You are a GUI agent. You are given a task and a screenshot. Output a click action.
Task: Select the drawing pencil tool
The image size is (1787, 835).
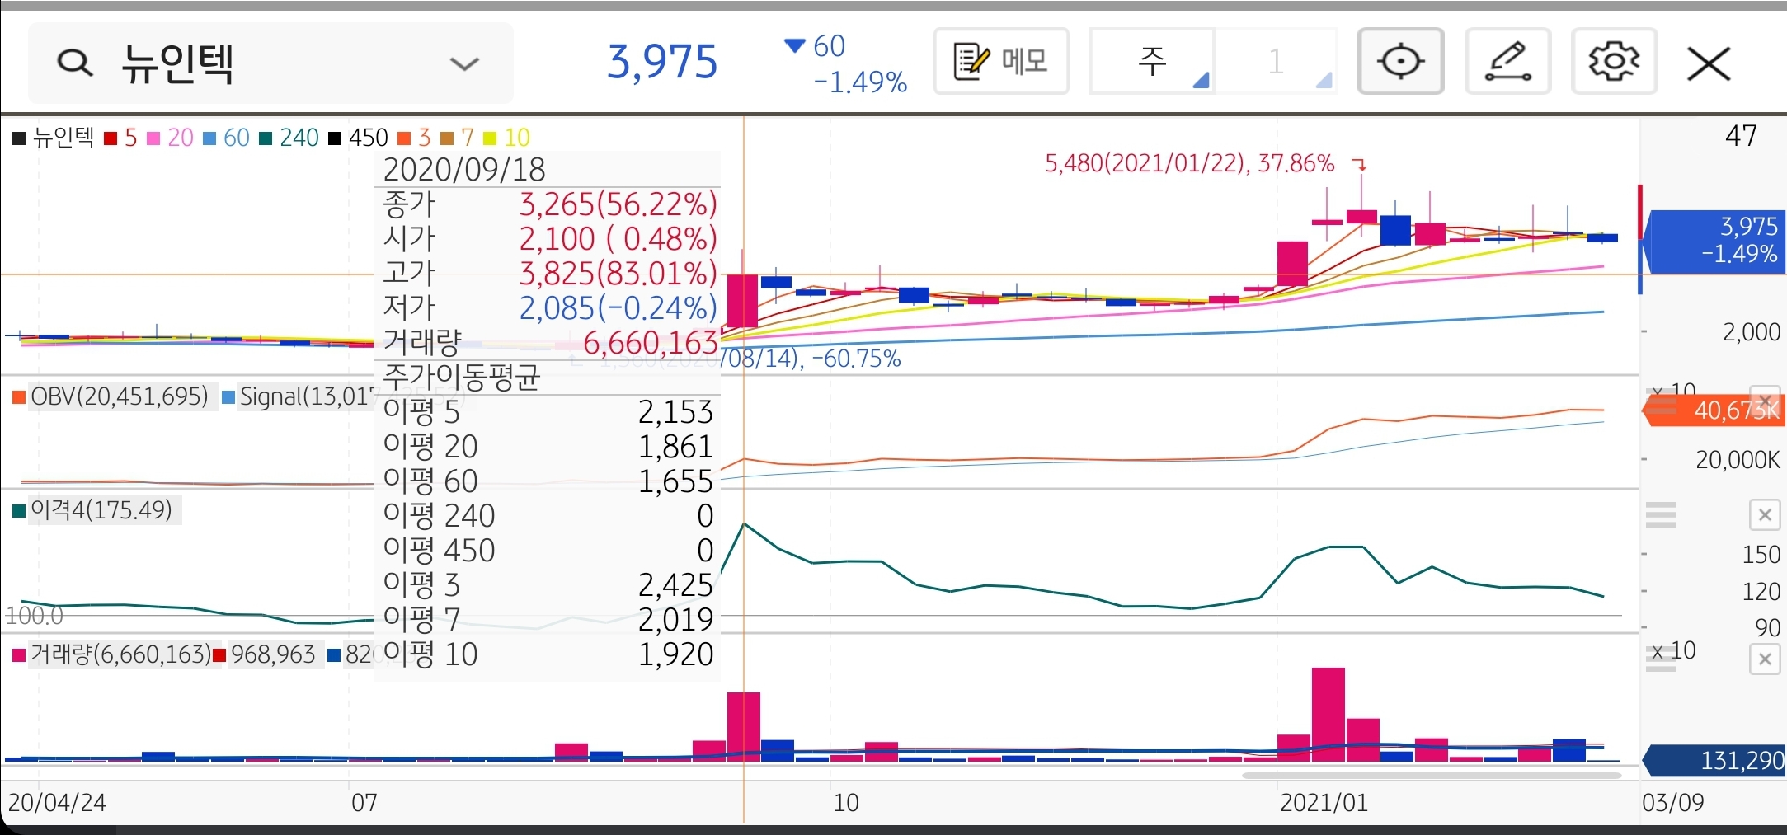click(x=1507, y=61)
